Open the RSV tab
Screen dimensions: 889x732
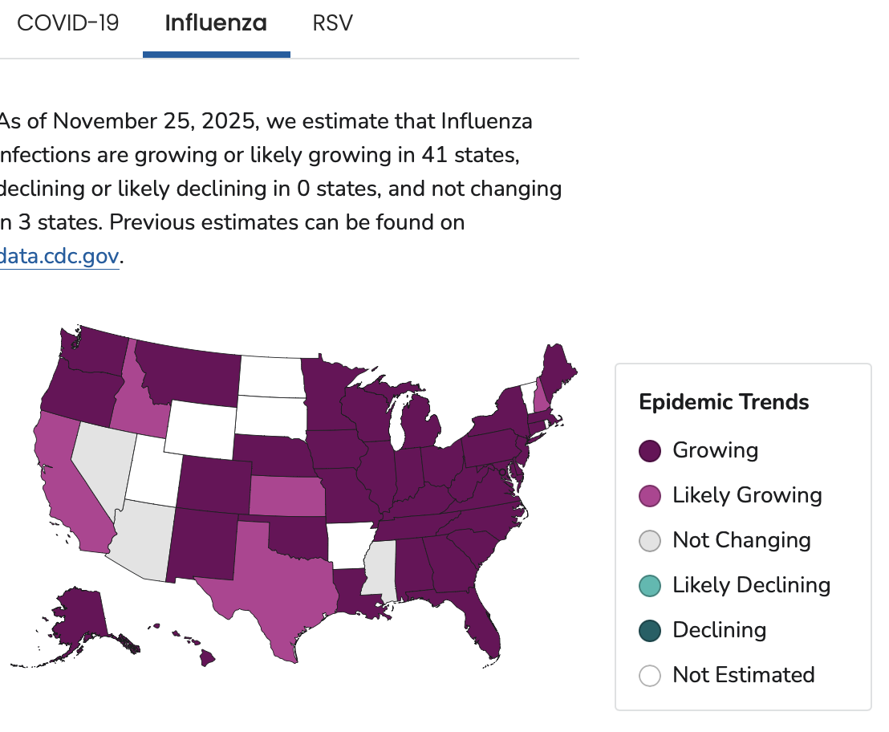(332, 23)
